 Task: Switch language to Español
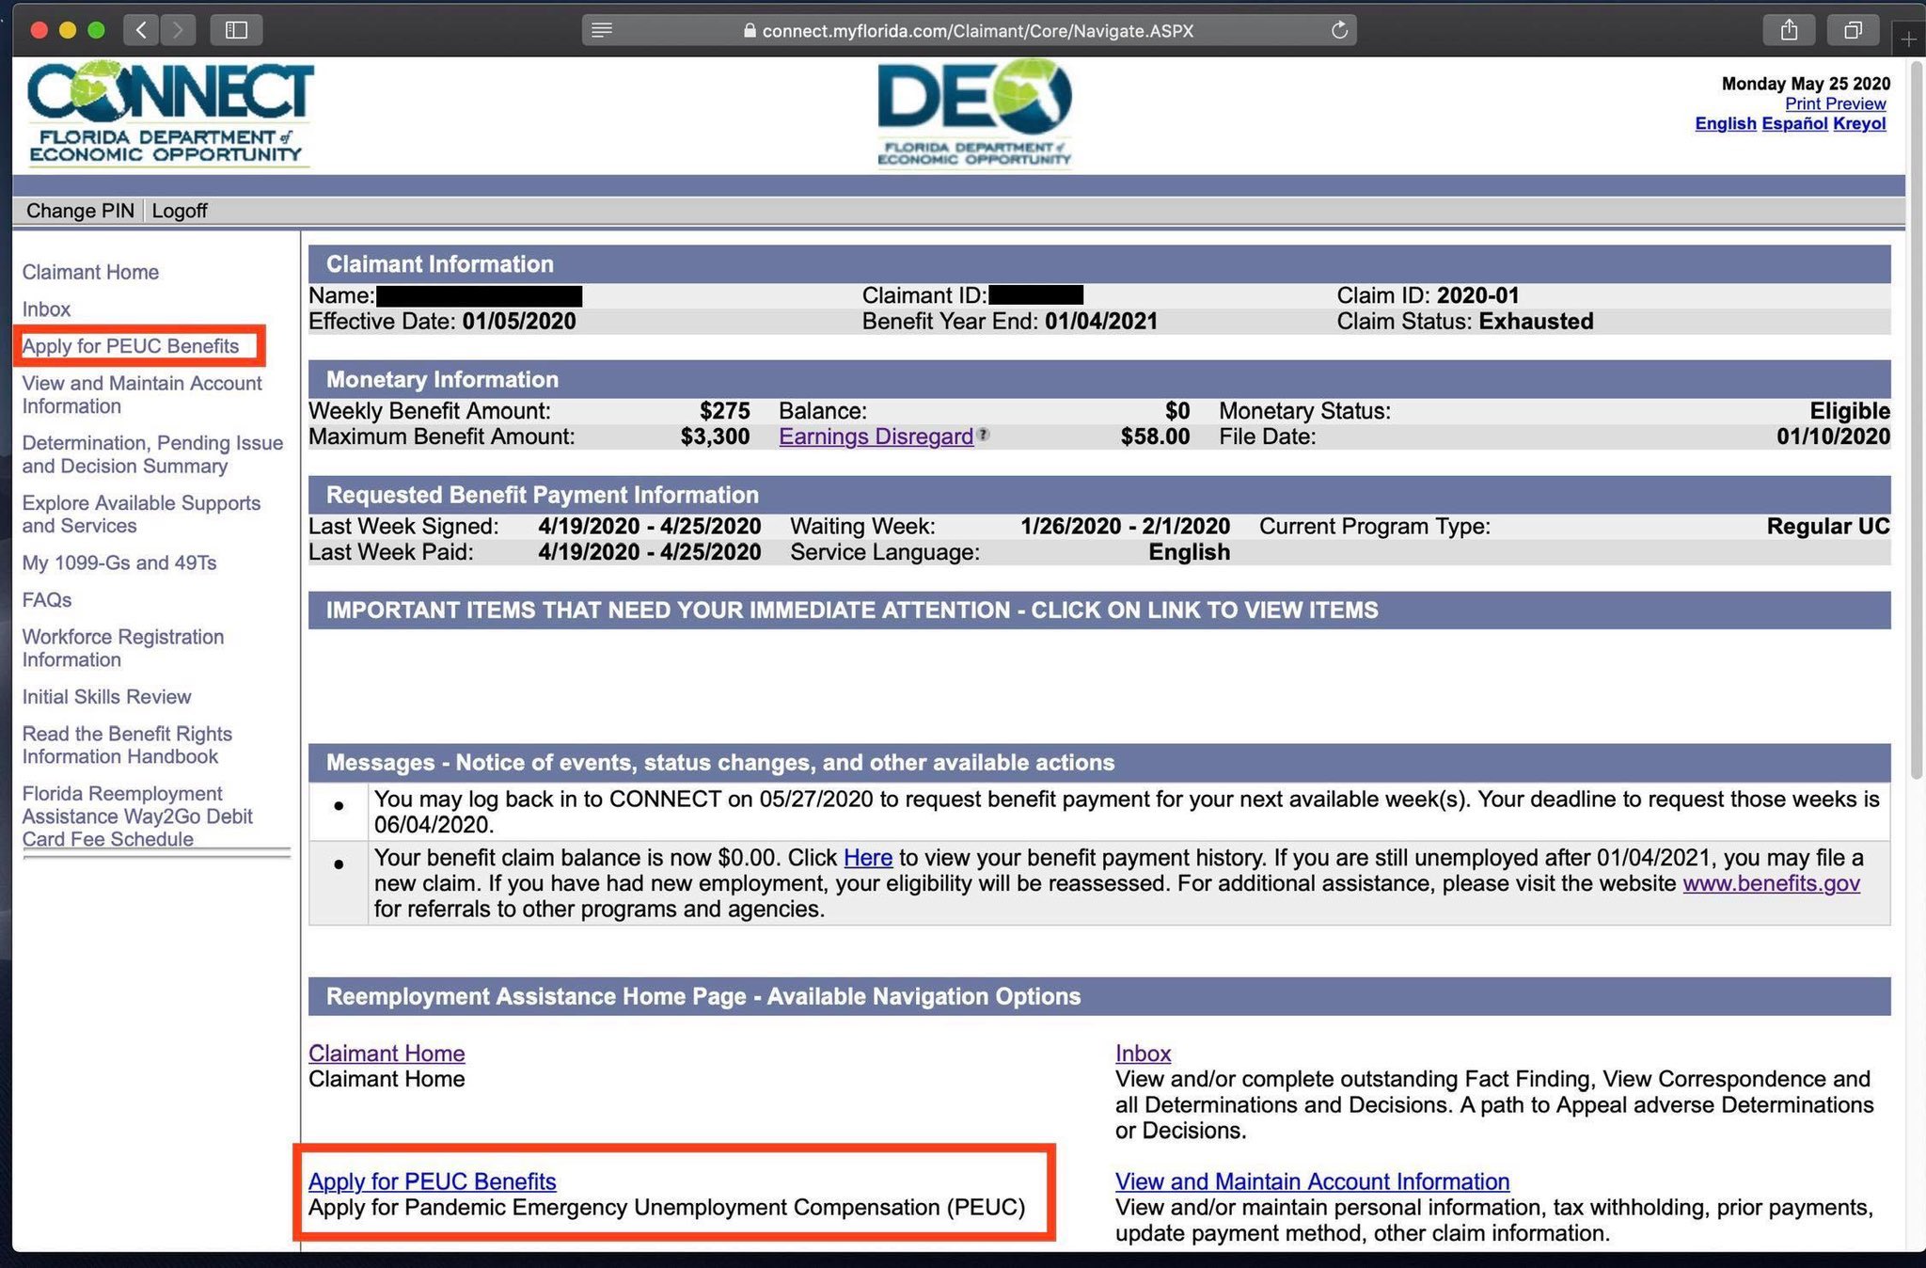1794,123
